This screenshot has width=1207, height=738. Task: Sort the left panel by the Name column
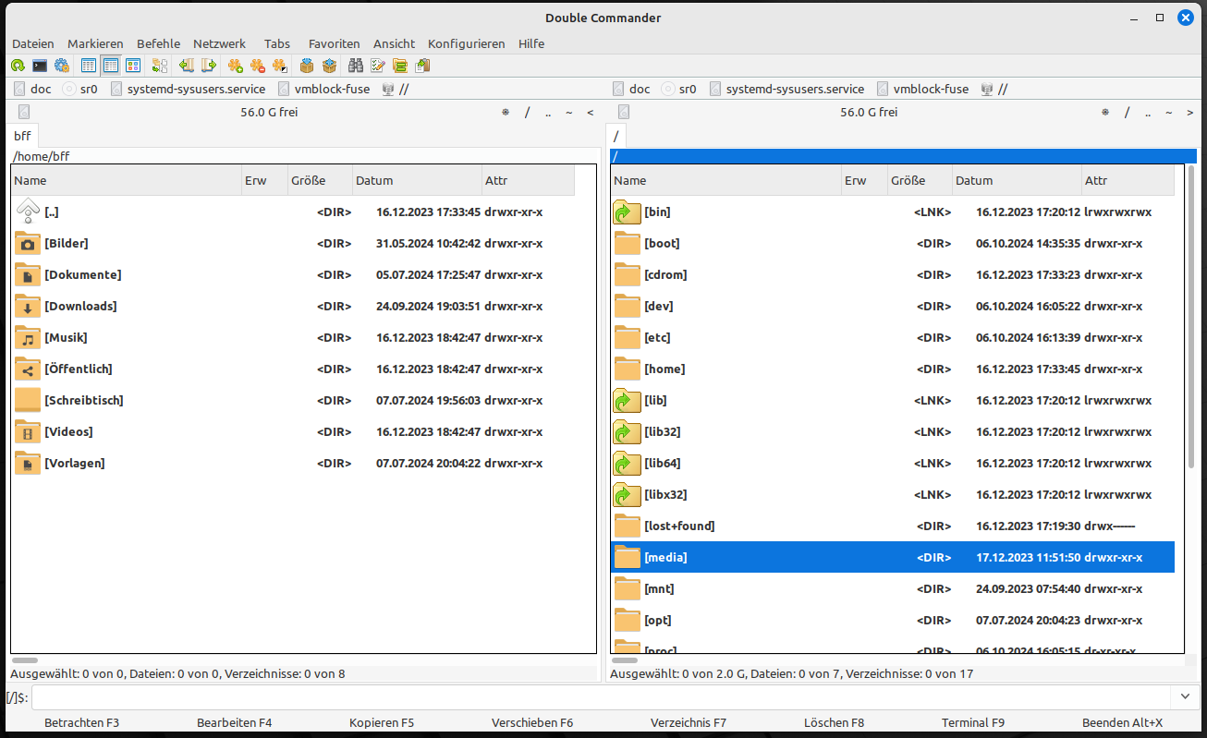[127, 180]
